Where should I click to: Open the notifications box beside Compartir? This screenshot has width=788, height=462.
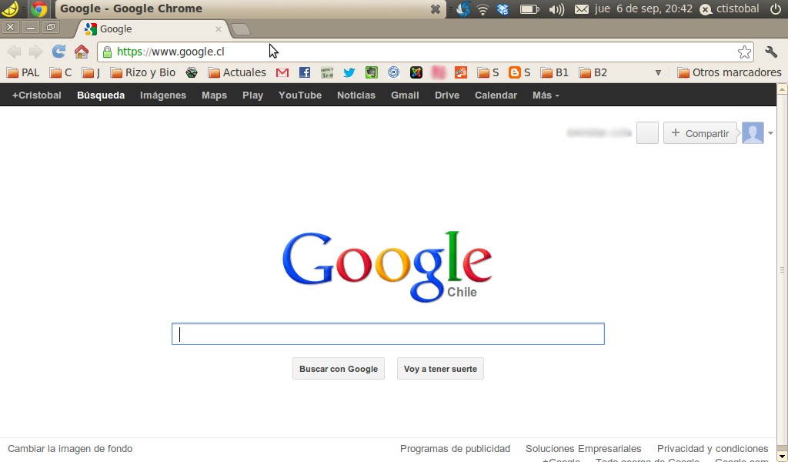point(647,133)
